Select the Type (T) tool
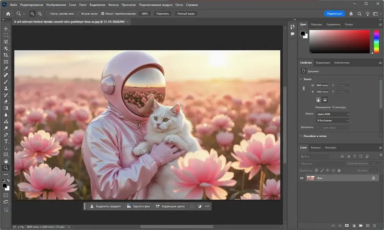This screenshot has width=384, height=230. [x=6, y=141]
